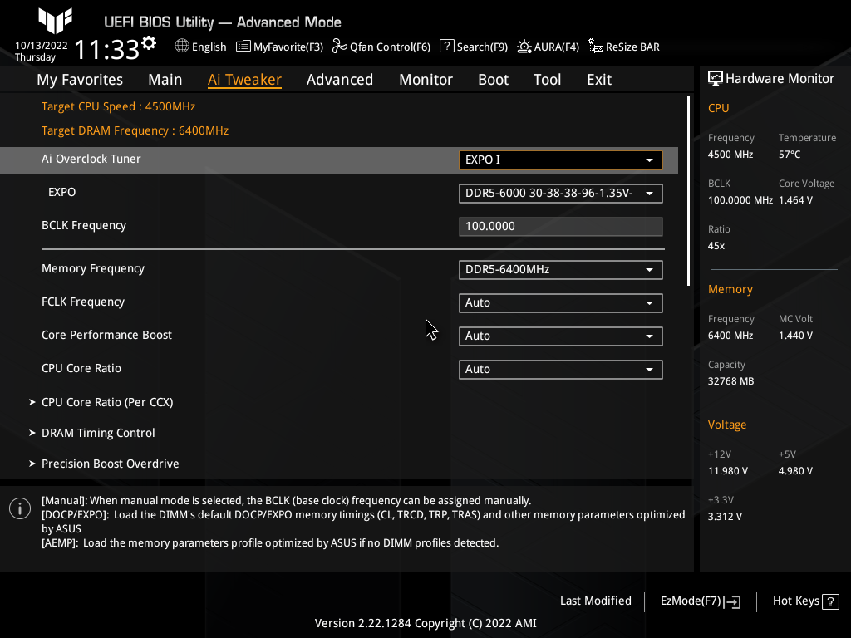Open Qfan Control fan icon
The image size is (851, 638).
(x=339, y=47)
